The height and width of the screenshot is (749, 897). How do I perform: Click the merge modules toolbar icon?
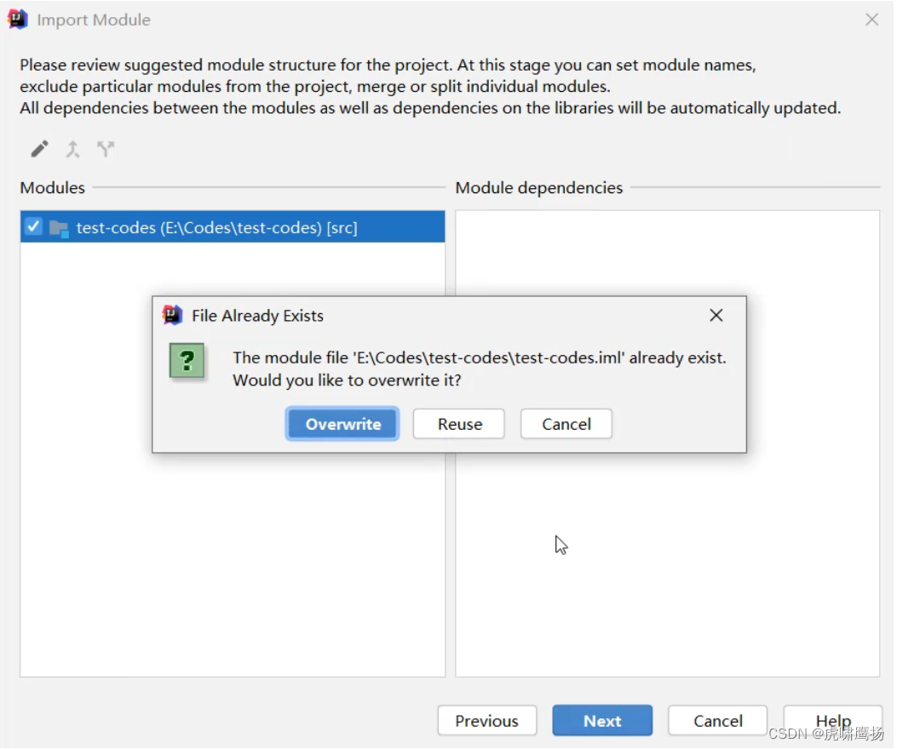(x=72, y=149)
